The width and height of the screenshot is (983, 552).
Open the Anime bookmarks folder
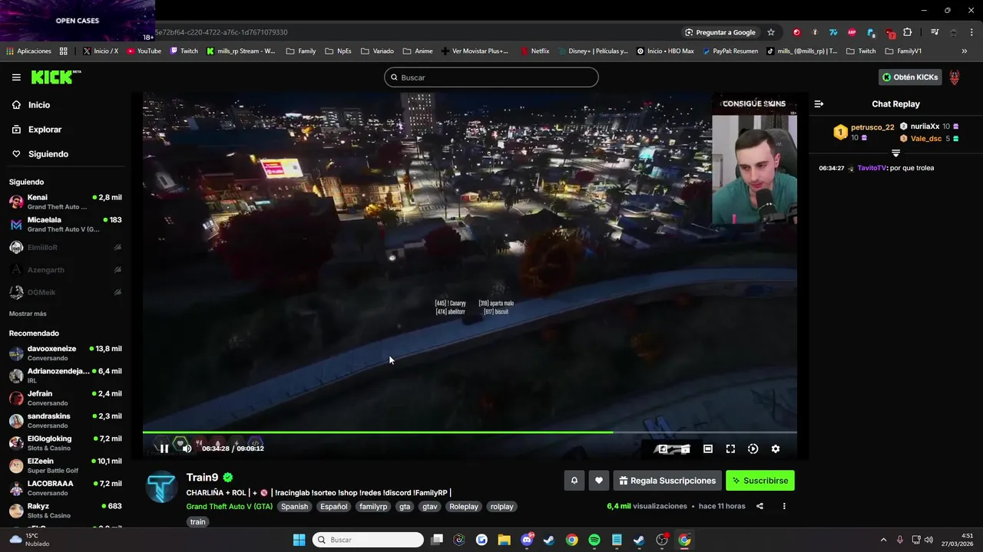point(418,51)
